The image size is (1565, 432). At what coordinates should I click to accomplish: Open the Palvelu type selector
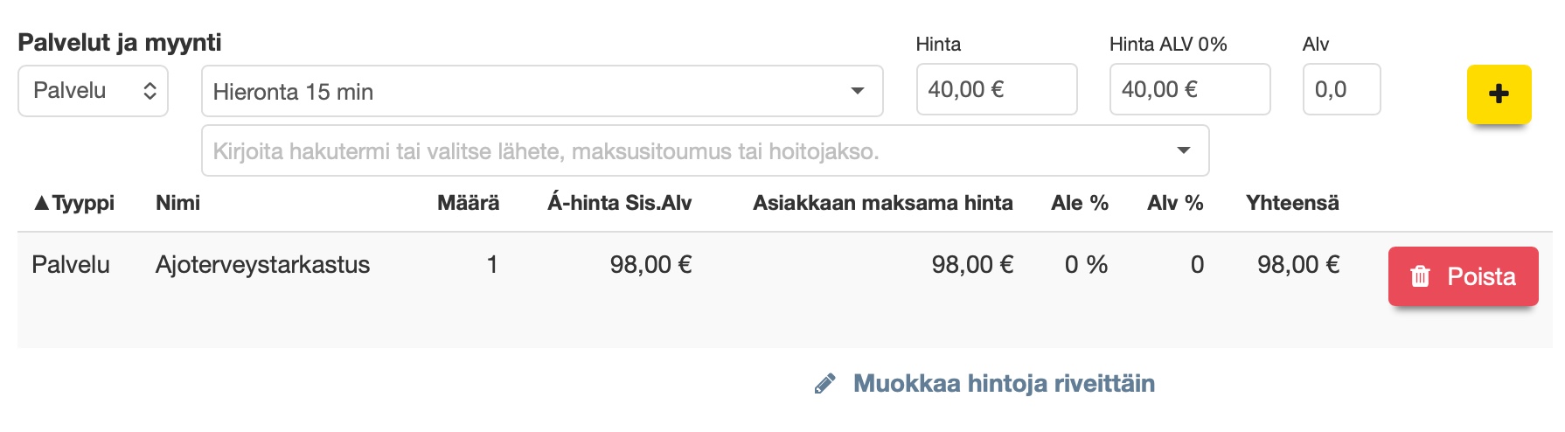click(x=93, y=91)
